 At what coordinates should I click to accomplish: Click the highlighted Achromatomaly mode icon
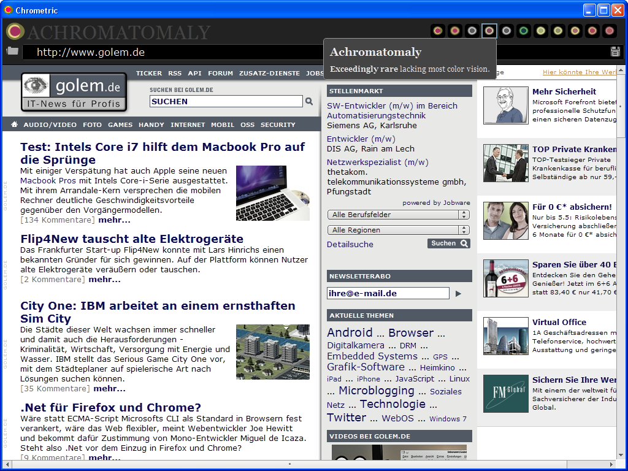click(489, 31)
